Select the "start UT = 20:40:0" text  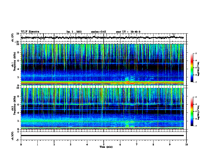click(x=128, y=32)
